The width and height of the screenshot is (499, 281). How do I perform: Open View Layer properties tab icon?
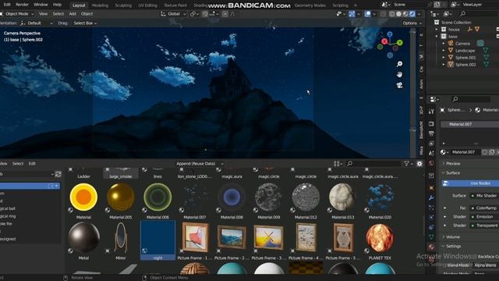[431, 144]
